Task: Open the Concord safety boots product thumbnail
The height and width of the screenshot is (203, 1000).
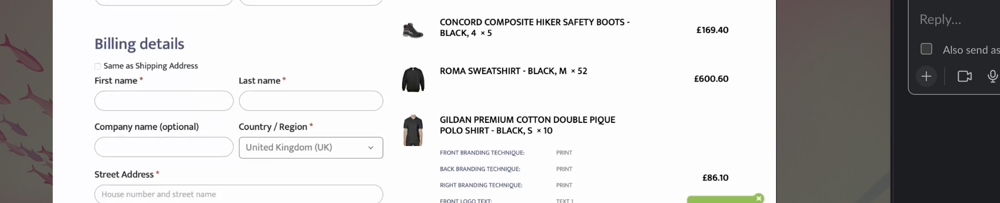Action: (x=413, y=30)
